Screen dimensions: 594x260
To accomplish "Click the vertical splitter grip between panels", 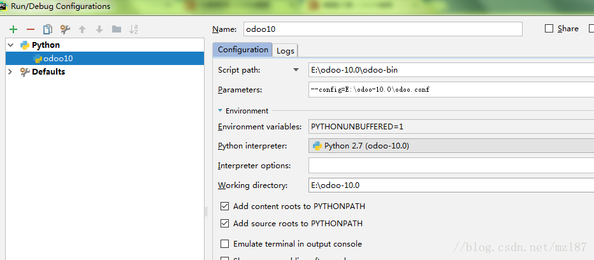I will (x=206, y=212).
